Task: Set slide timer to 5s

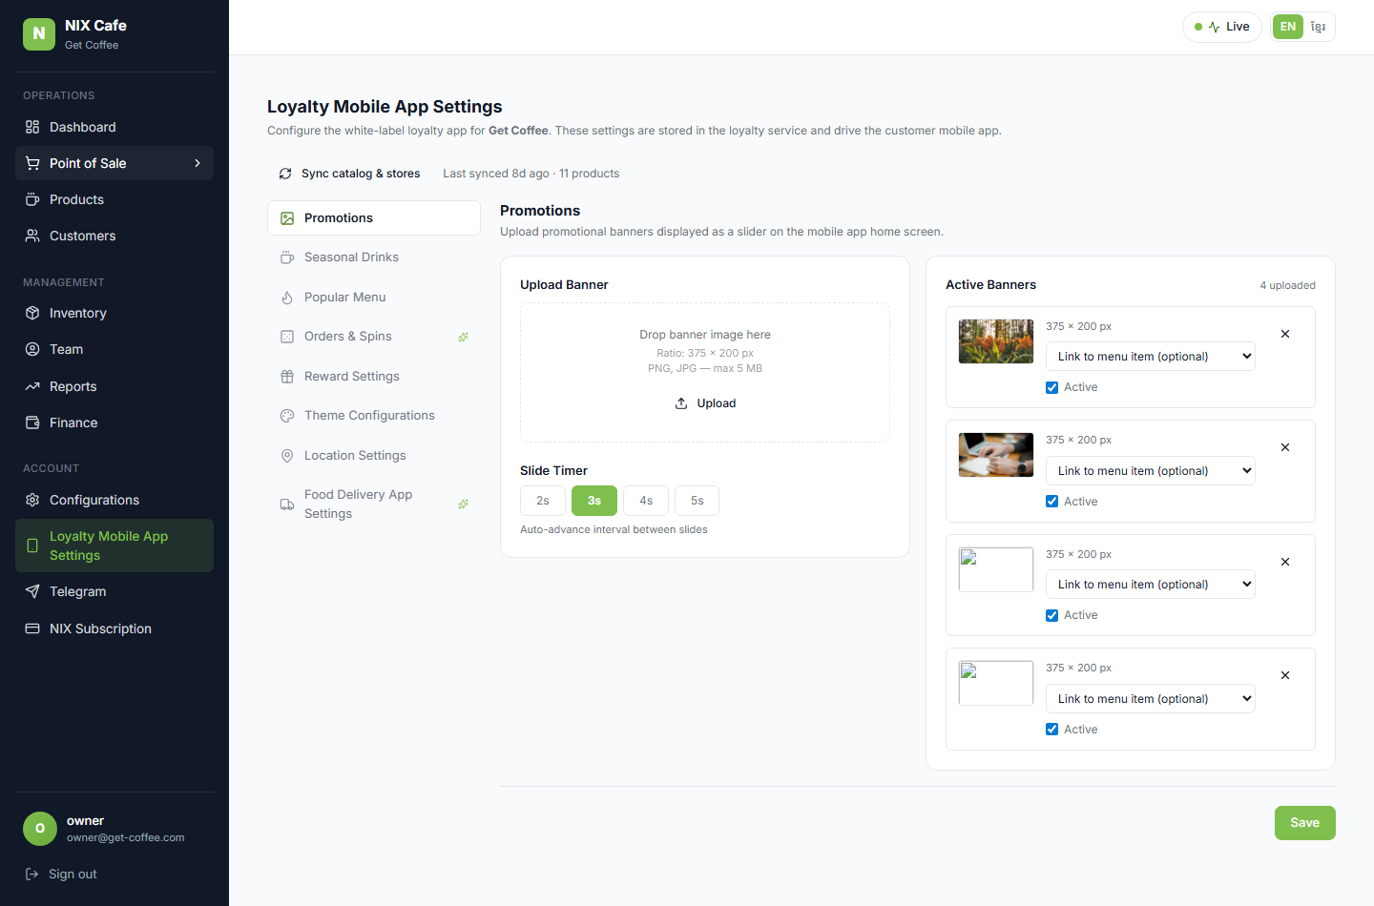Action: (x=697, y=501)
